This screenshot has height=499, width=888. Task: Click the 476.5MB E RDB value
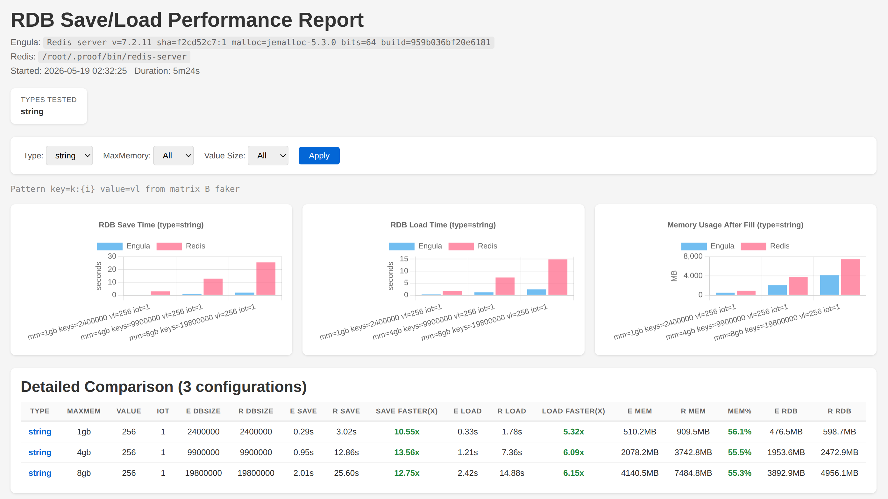786,432
